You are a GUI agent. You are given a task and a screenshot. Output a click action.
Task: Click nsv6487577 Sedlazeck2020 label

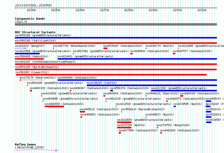[192, 51]
